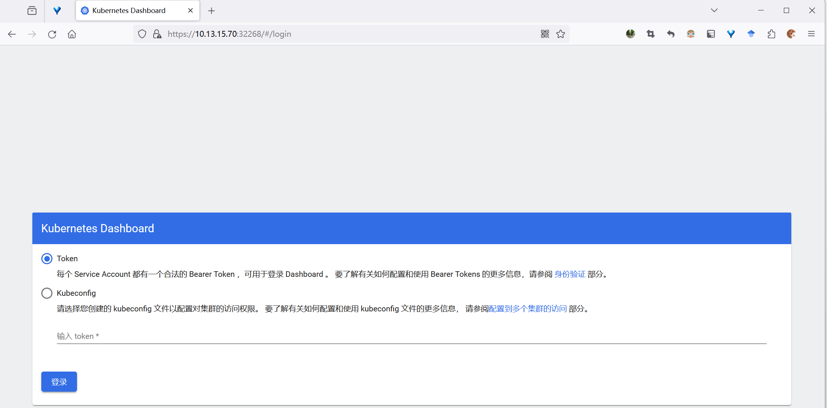Switch to the Kubernetes Dashboard tab
The height and width of the screenshot is (408, 827).
pos(129,10)
